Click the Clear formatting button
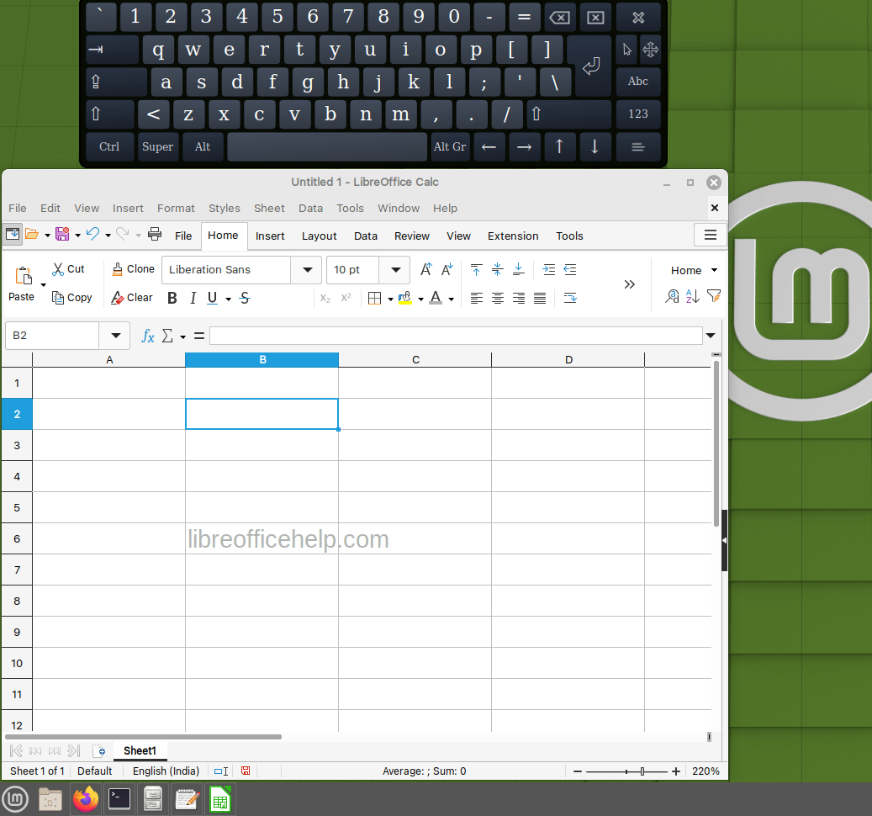 pyautogui.click(x=132, y=298)
